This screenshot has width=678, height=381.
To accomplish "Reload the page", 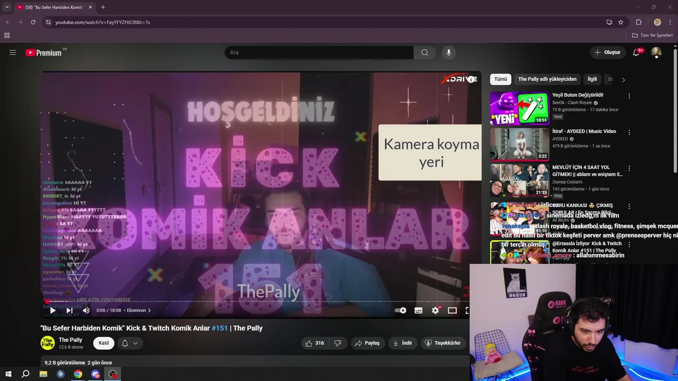I will pyautogui.click(x=33, y=22).
